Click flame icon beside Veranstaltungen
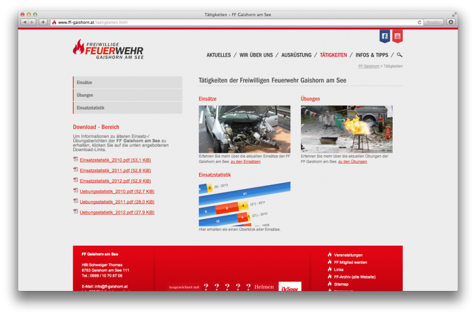The width and height of the screenshot is (476, 316). pos(330,254)
